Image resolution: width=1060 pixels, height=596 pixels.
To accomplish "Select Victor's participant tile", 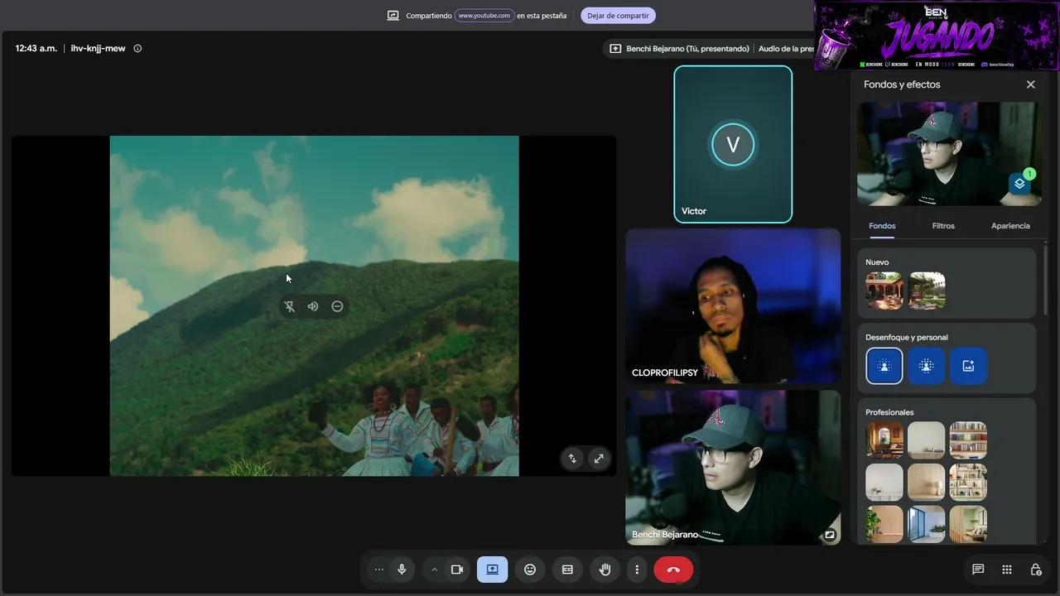I will (x=733, y=145).
